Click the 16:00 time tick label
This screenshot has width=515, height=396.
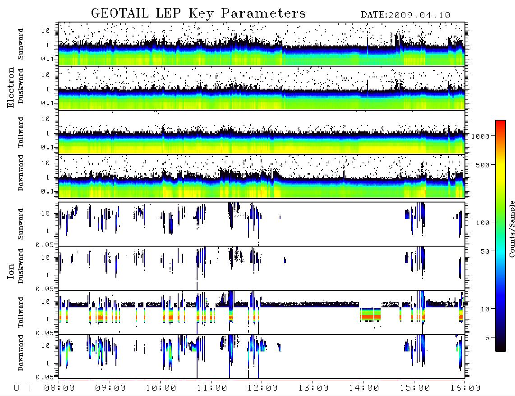pyautogui.click(x=465, y=388)
